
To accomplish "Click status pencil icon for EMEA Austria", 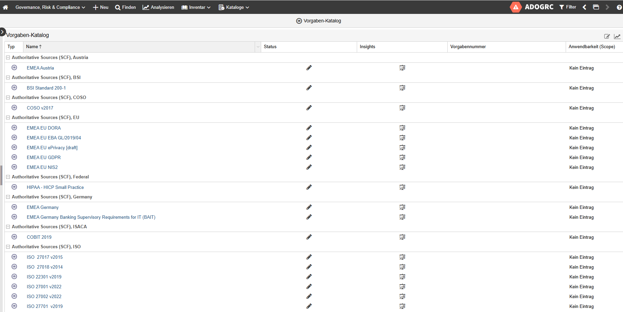I will click(309, 68).
